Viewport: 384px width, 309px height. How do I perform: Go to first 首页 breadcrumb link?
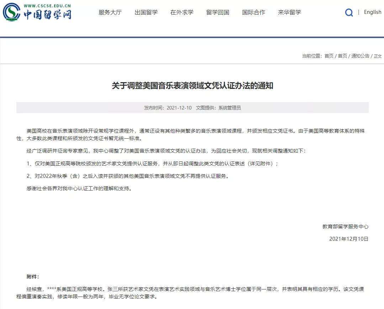tap(329, 56)
